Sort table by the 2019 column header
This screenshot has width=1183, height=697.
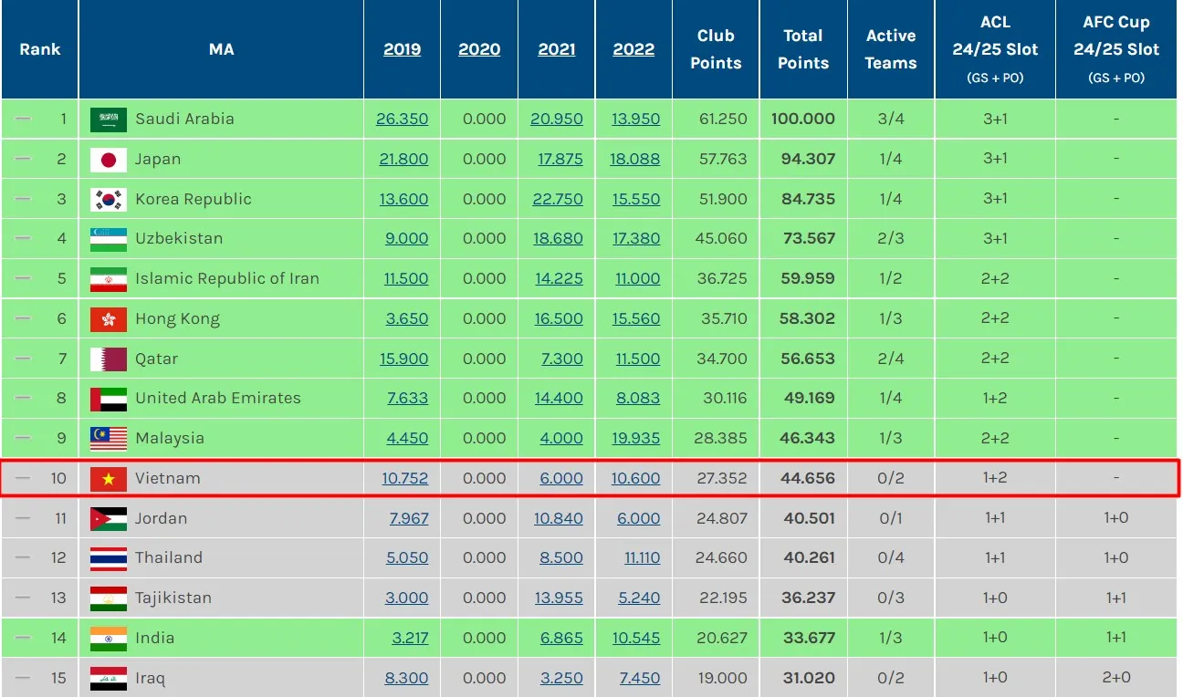pos(403,49)
